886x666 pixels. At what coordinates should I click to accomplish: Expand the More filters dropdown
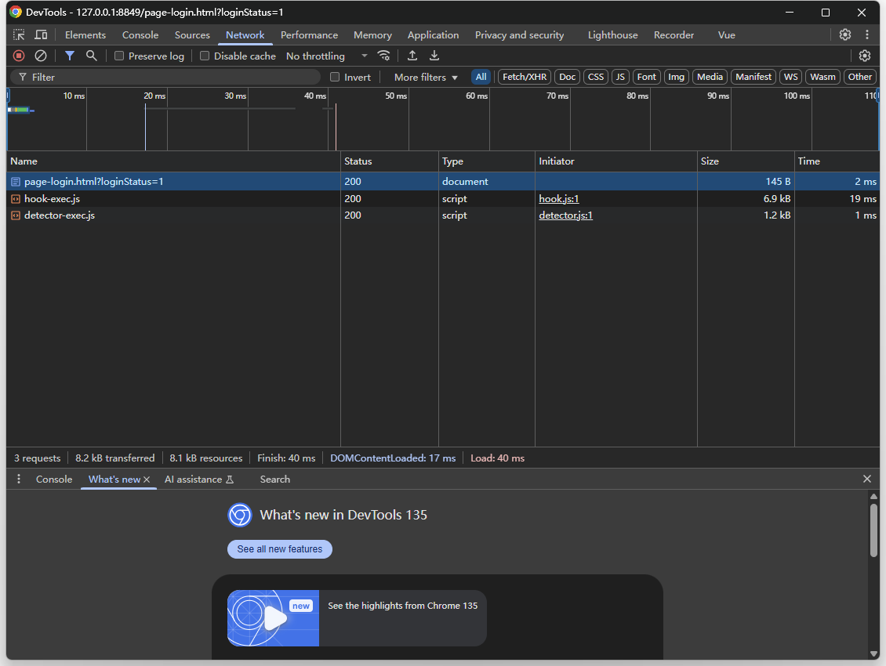click(426, 77)
